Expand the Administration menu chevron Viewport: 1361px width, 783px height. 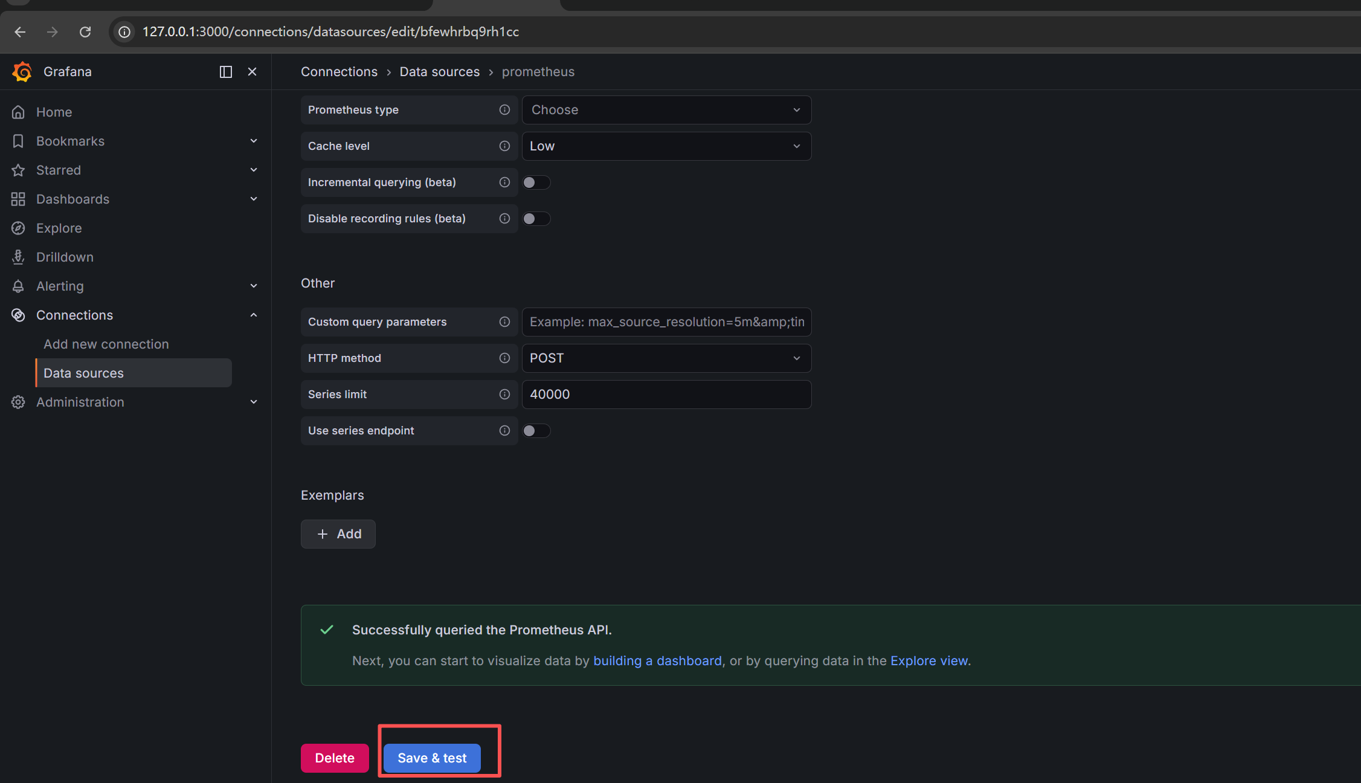(254, 402)
